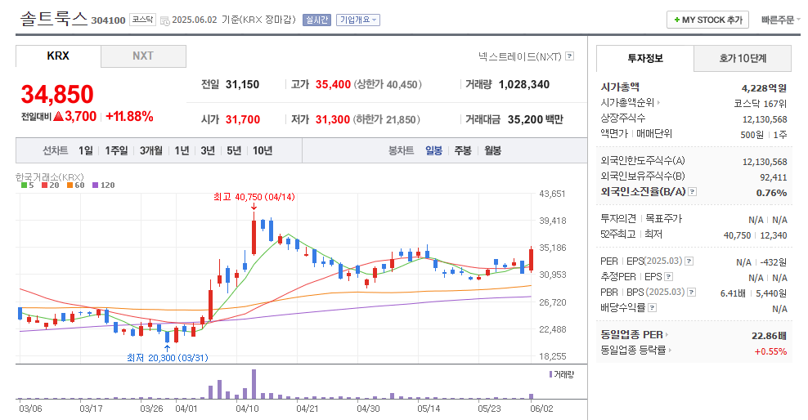This screenshot has height=420, width=808.
Task: Click the help icon next to PBR BPS(2025.03)
Action: 692,292
